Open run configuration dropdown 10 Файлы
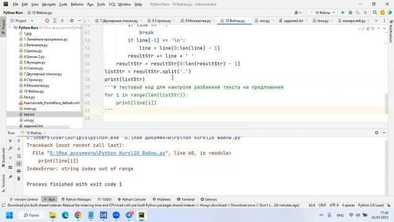This screenshot has height=222, width=394. 322,12
